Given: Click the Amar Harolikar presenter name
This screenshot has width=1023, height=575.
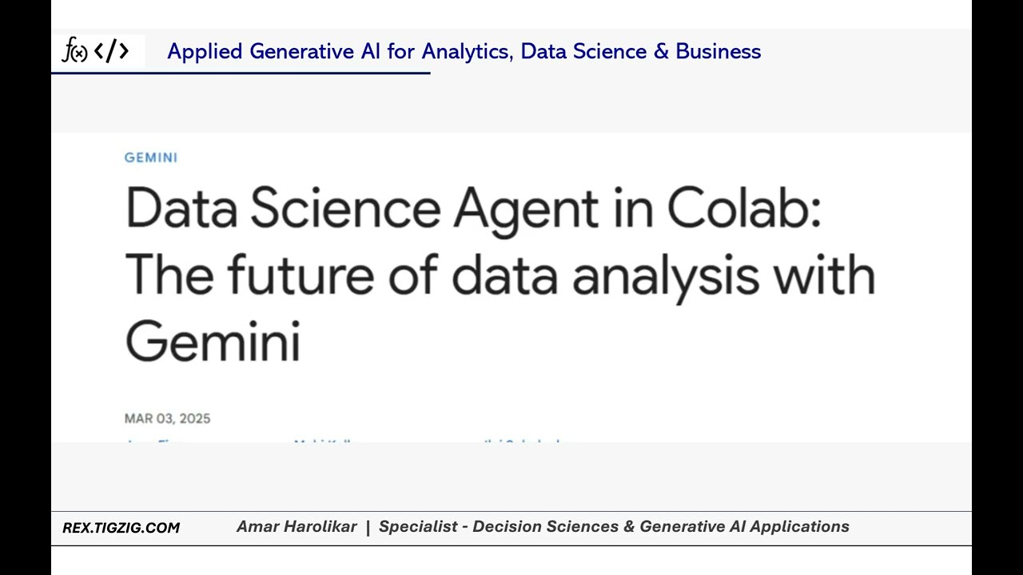Looking at the screenshot, I should point(297,527).
